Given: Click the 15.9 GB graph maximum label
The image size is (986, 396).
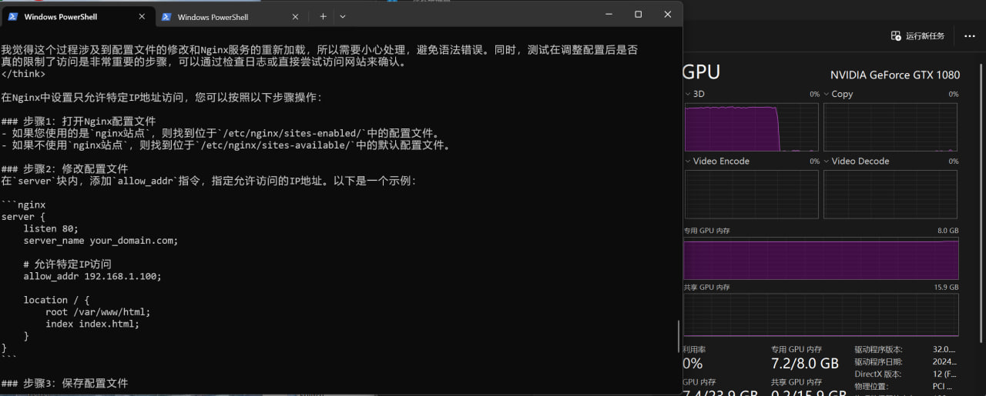Looking at the screenshot, I should [947, 287].
